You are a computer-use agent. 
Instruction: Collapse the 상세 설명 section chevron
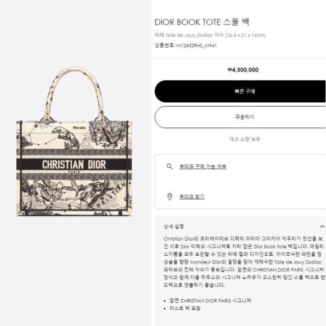tap(322, 226)
